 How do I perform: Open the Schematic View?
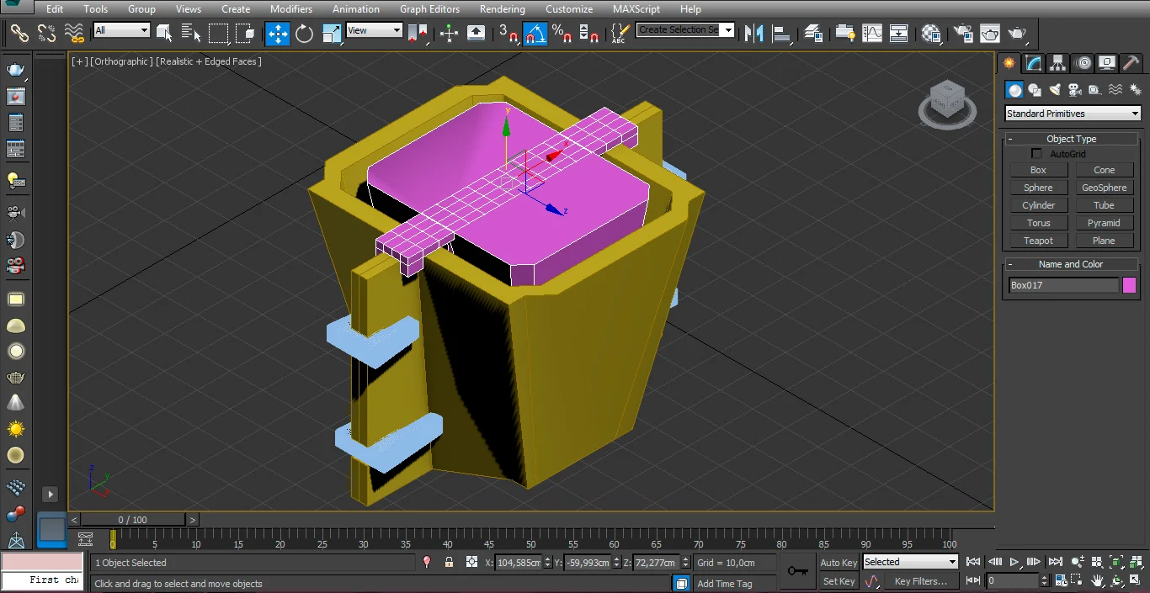[898, 34]
